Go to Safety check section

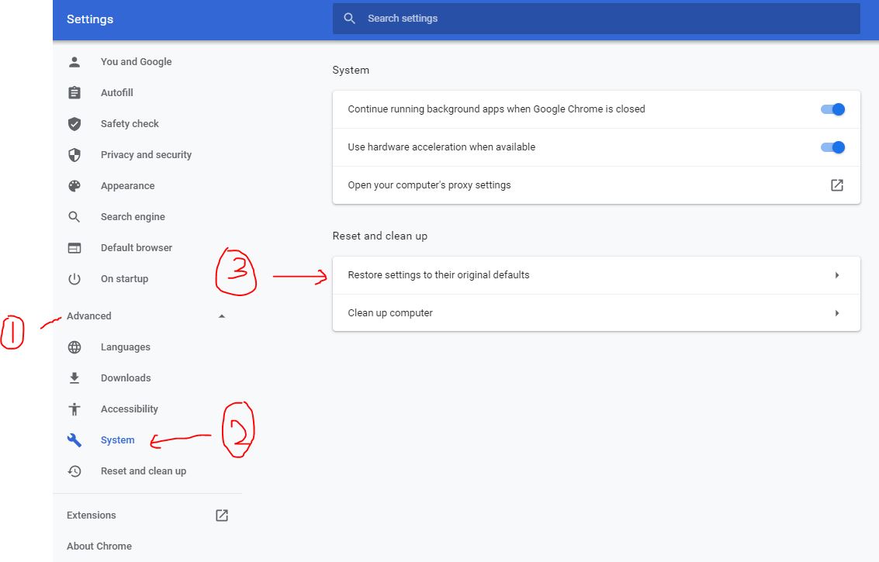click(x=130, y=124)
